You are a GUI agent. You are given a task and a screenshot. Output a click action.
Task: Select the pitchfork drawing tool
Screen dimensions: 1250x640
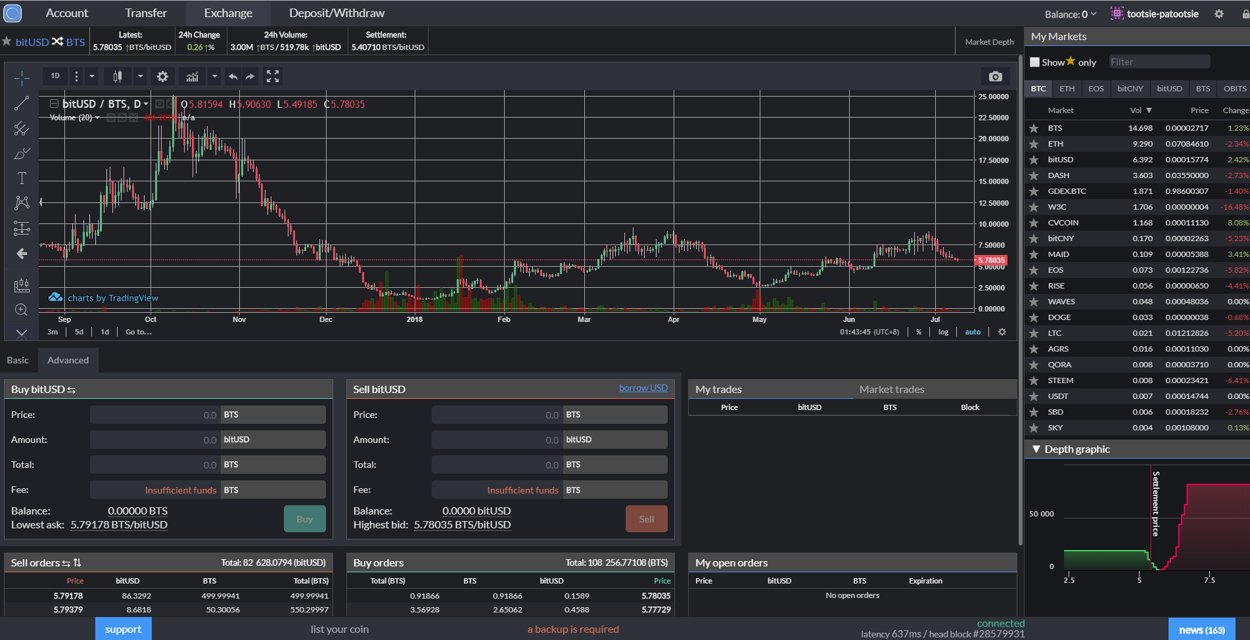(22, 128)
